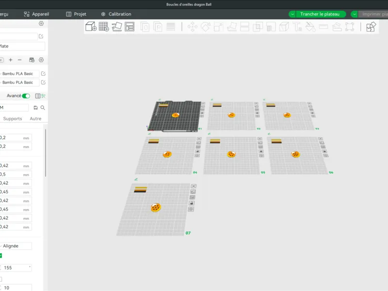Open plate 07 settings icon
388x291 pixels.
pyautogui.click(x=191, y=209)
